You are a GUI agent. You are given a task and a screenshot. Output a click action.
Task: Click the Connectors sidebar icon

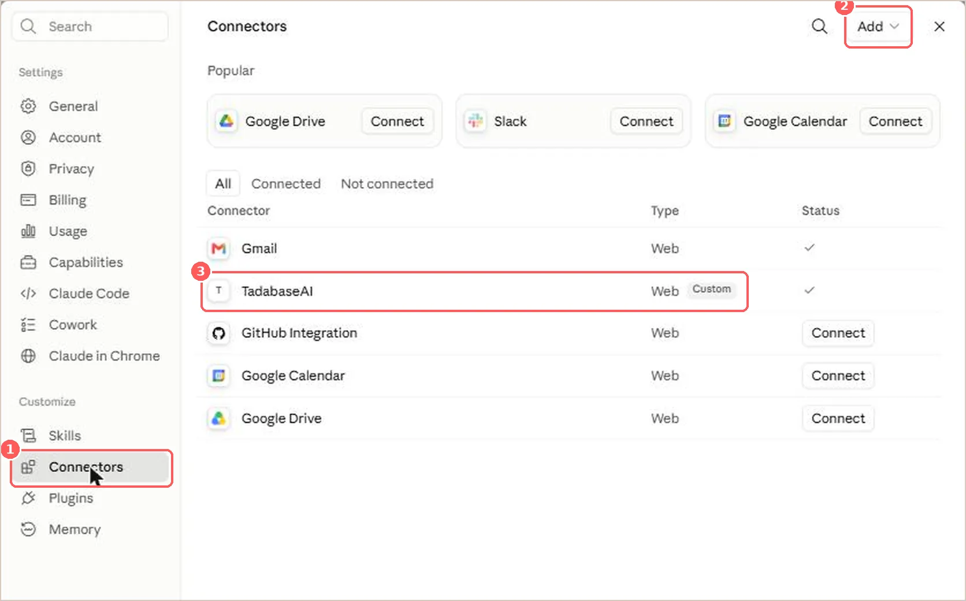tap(28, 467)
